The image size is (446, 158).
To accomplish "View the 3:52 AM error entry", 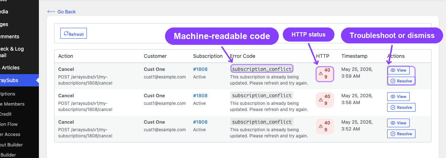I will tap(398, 123).
